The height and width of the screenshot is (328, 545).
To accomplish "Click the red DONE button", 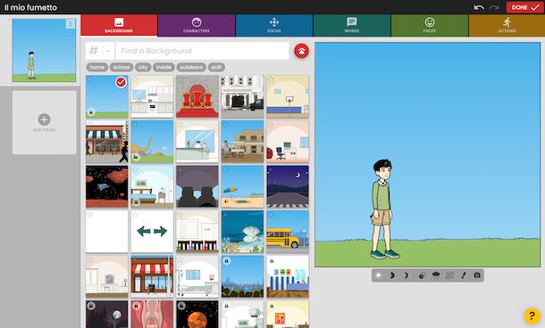I will (x=524, y=7).
